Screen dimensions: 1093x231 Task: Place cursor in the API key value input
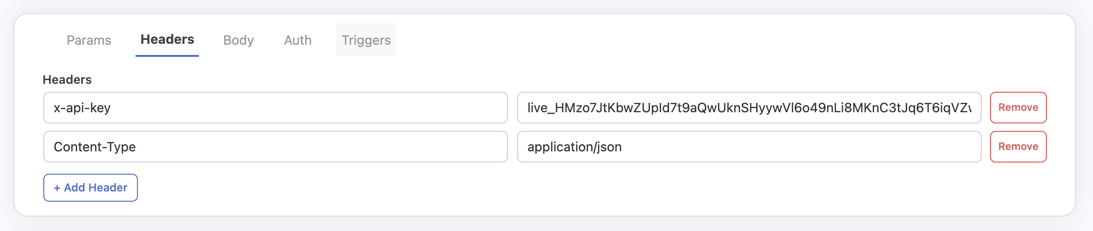(749, 108)
